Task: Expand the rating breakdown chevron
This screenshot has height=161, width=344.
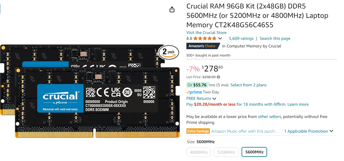Action: point(220,38)
